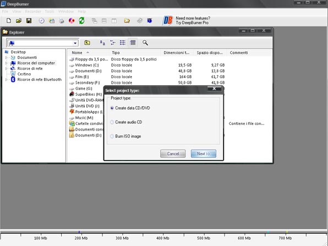Expand Risorse di rete Bluetooth node
This screenshot has width=328, height=246.
(6, 79)
